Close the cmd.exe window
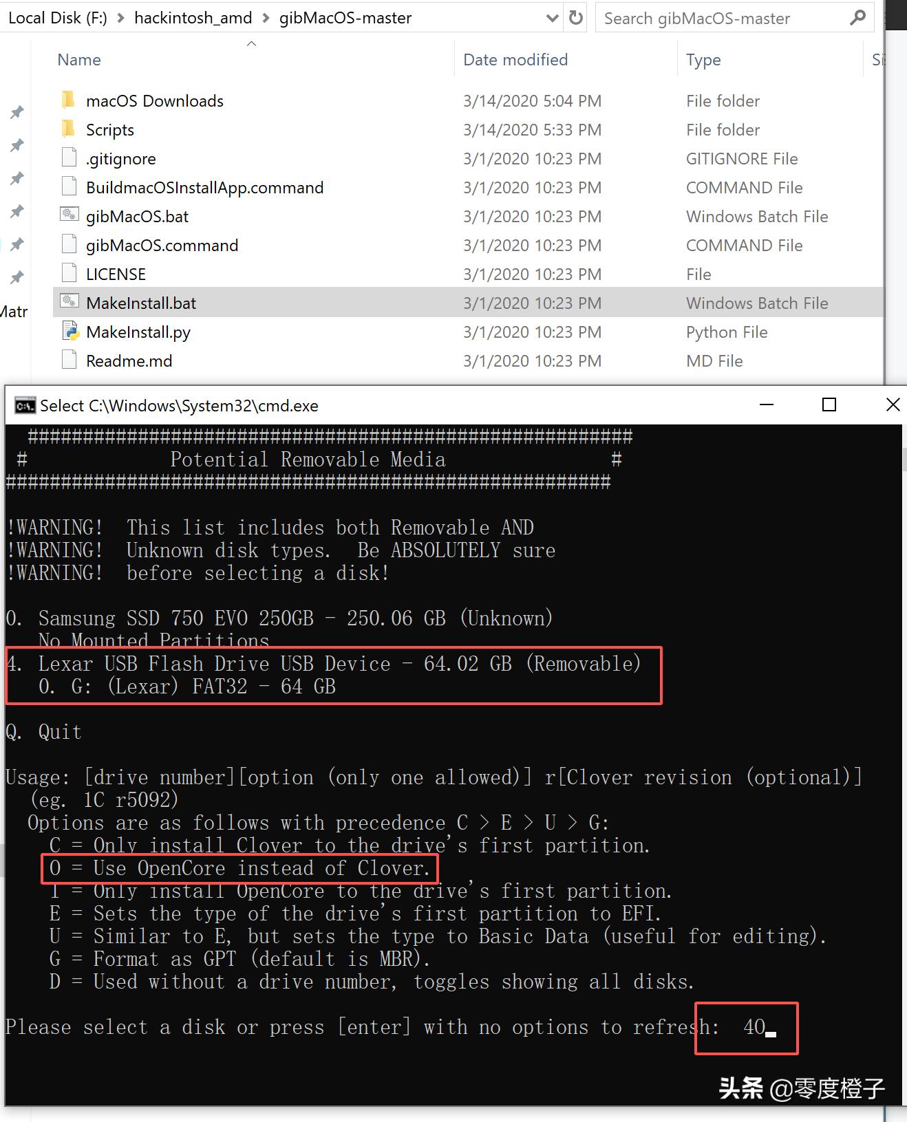The image size is (907, 1122). click(x=893, y=405)
